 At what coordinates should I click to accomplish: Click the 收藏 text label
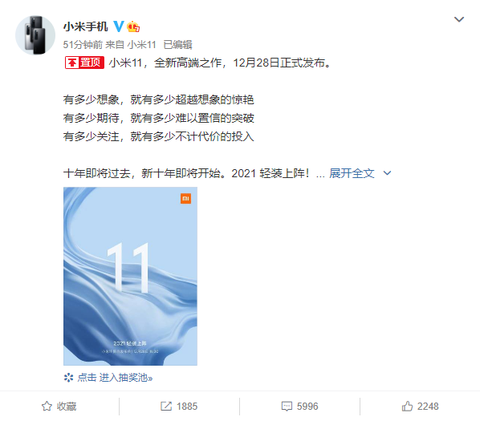tap(67, 407)
